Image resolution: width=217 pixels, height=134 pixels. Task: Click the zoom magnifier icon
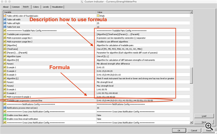[x=209, y=126]
